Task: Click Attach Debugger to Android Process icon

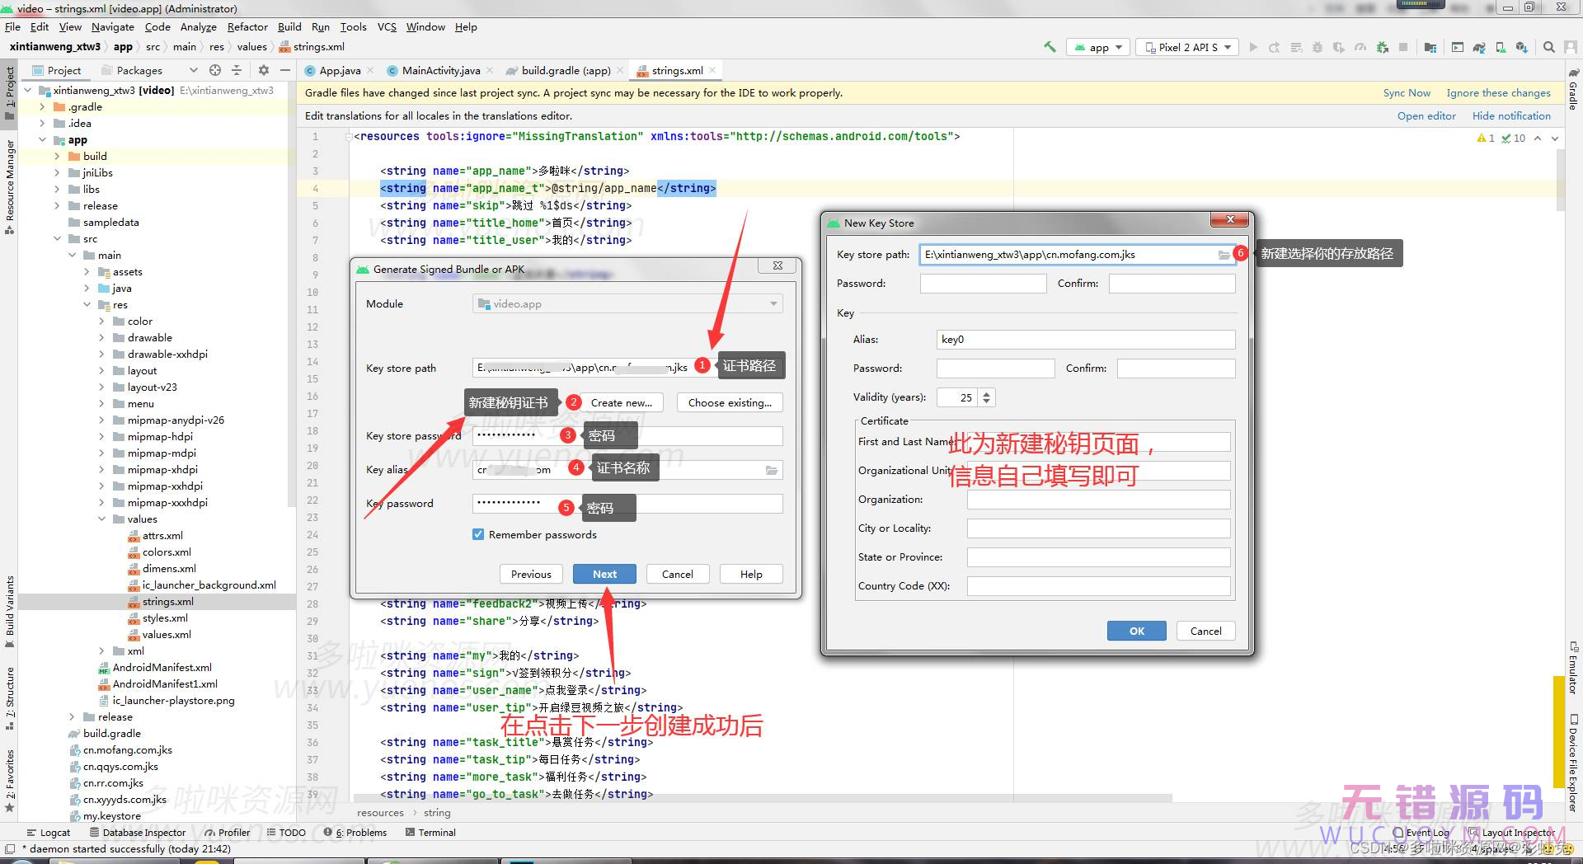Action: (1383, 47)
